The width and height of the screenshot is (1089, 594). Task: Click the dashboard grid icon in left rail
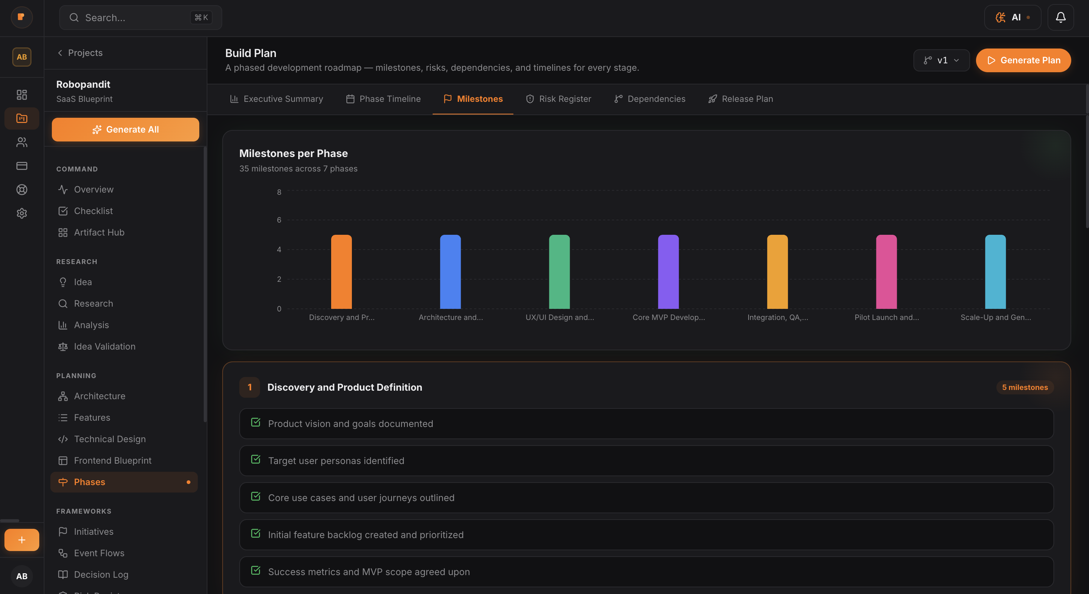[21, 94]
